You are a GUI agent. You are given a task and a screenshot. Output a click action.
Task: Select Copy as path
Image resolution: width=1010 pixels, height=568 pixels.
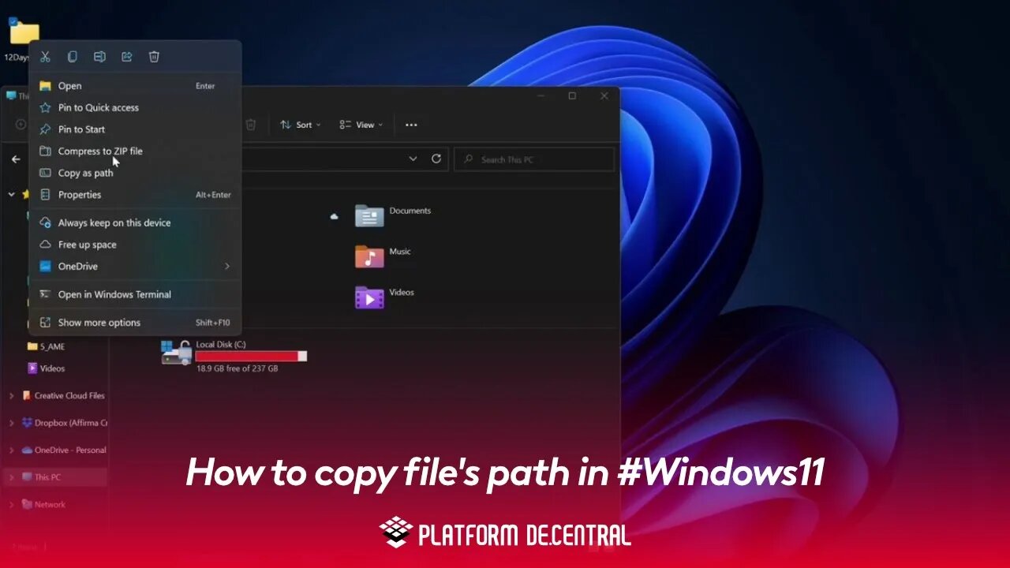pos(135,173)
